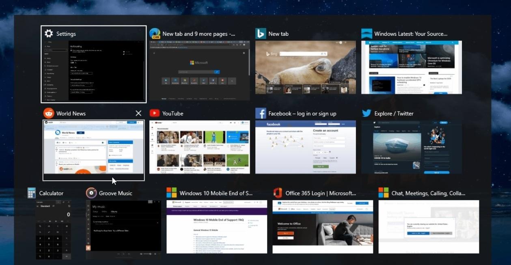The width and height of the screenshot is (511, 265).
Task: Click the Microsoft logo beside 'Chat, Meetings, Calling'
Action: coord(384,193)
